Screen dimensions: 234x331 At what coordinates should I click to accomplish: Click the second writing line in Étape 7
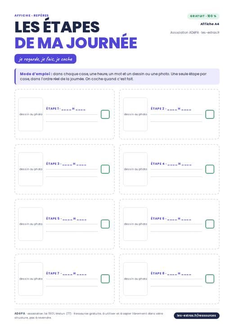72,286
